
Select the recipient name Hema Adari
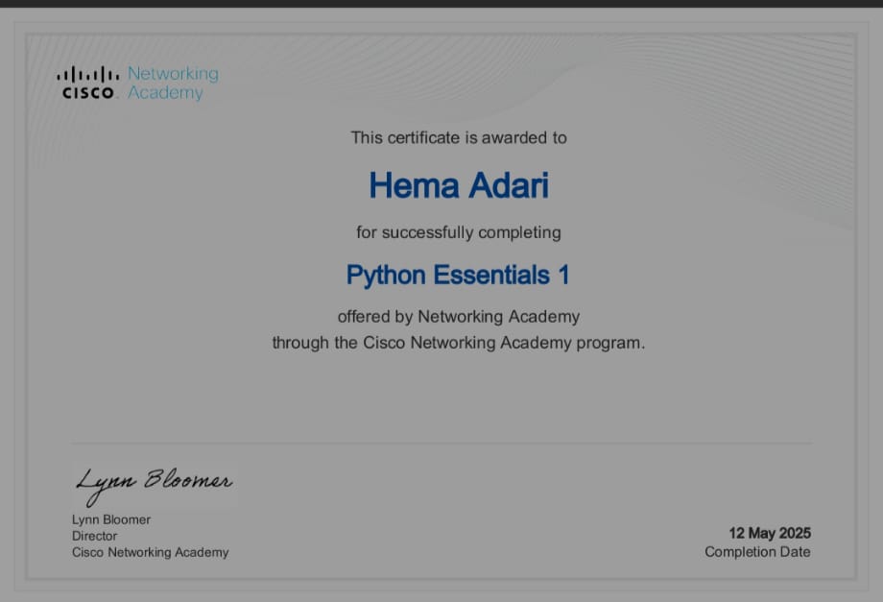point(458,185)
